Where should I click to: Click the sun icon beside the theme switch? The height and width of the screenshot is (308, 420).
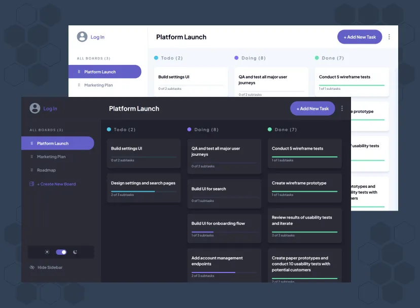click(x=47, y=252)
